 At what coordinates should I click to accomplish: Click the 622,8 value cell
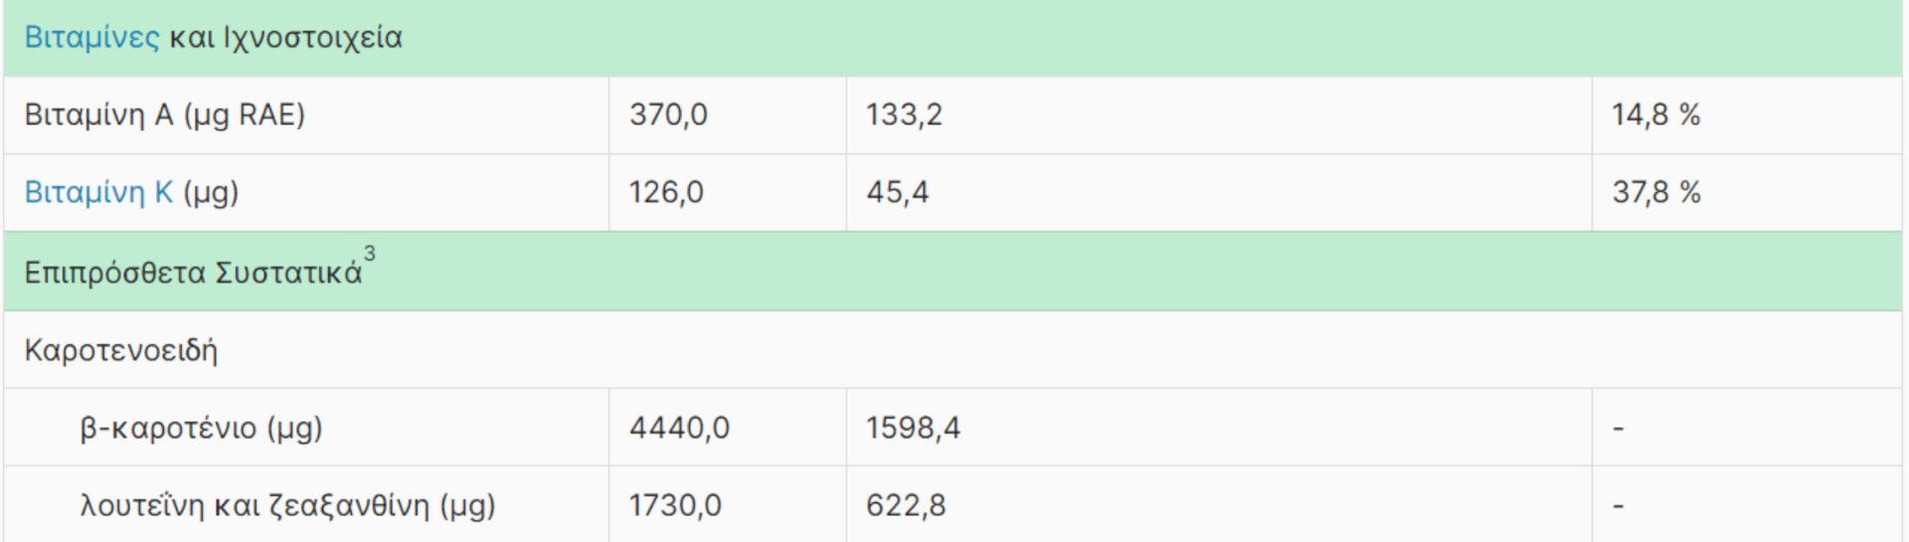(906, 506)
